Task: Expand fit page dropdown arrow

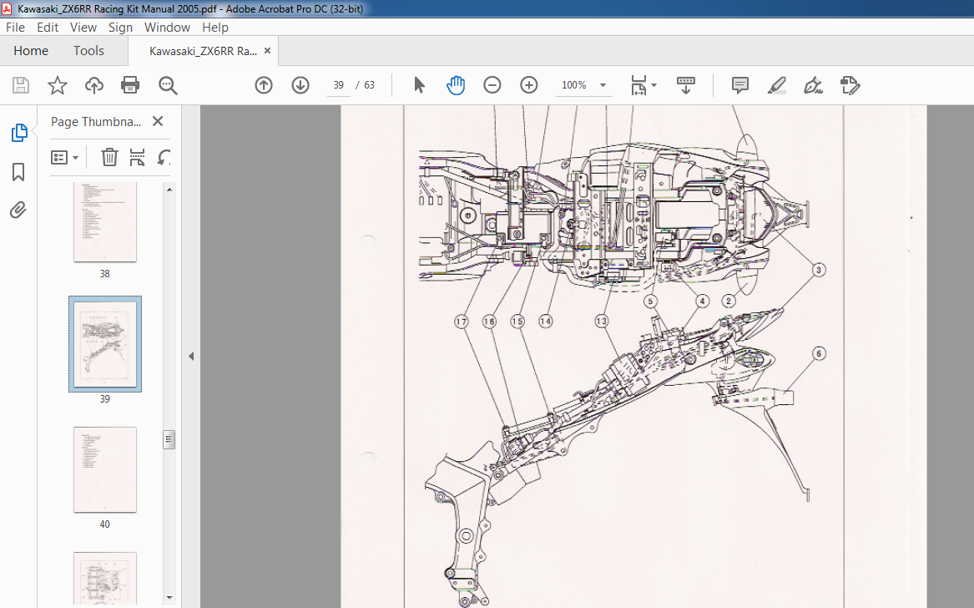Action: (654, 85)
